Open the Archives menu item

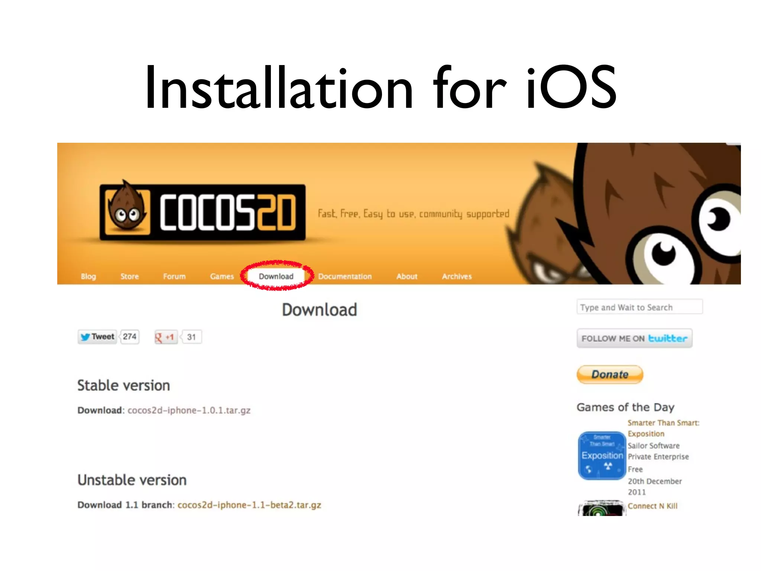(x=457, y=276)
